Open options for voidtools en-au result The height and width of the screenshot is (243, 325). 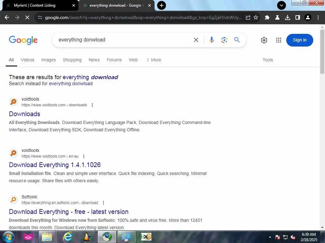pos(84,156)
